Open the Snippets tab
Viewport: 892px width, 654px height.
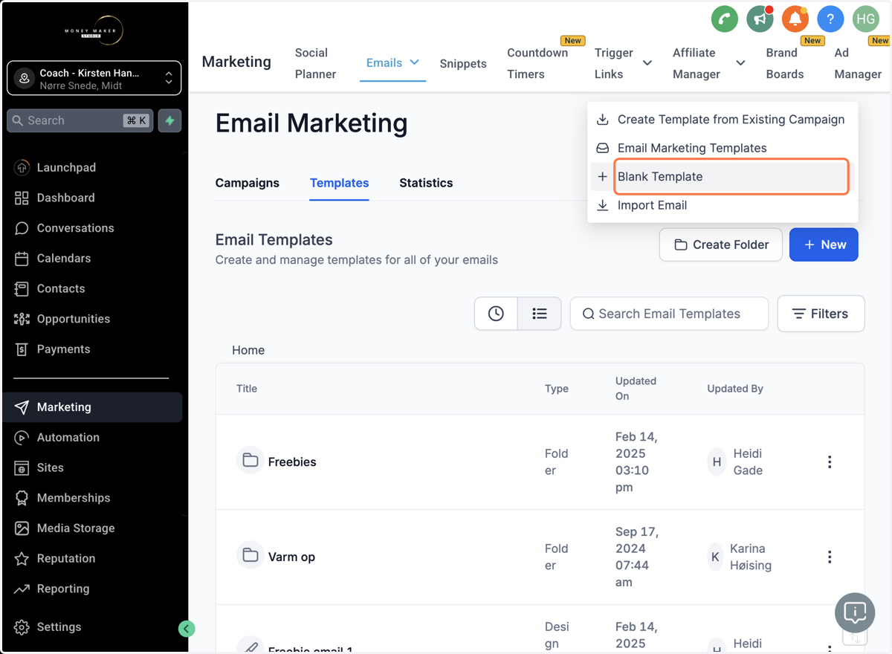coord(463,63)
